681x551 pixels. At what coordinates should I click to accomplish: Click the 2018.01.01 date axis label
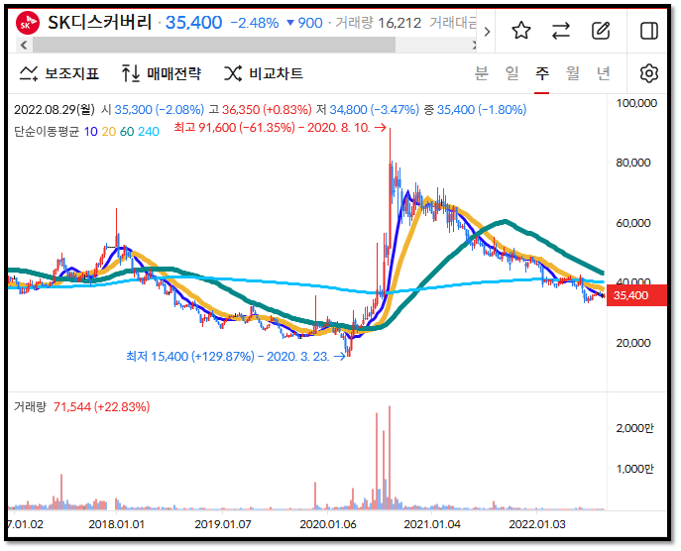point(116,524)
